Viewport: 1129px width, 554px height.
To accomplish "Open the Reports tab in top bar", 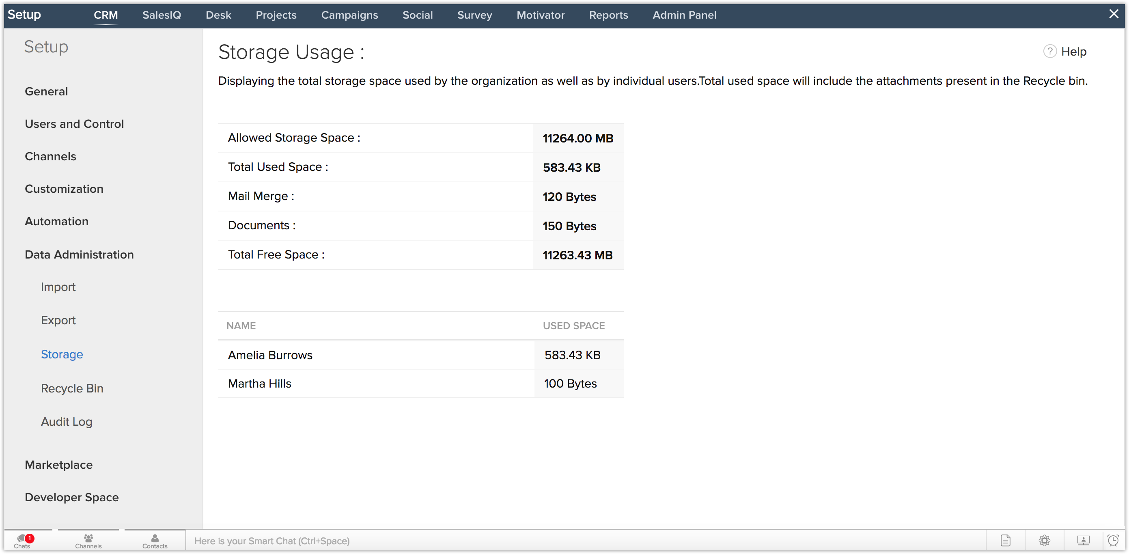I will tap(608, 15).
